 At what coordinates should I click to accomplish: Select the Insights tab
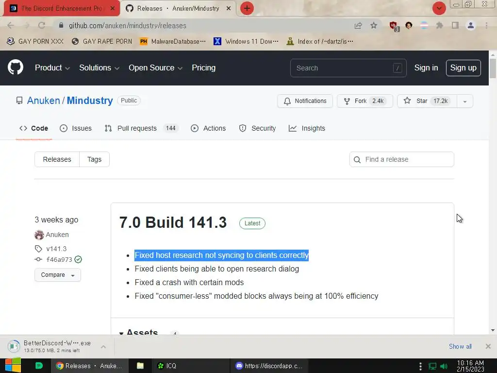click(x=307, y=128)
